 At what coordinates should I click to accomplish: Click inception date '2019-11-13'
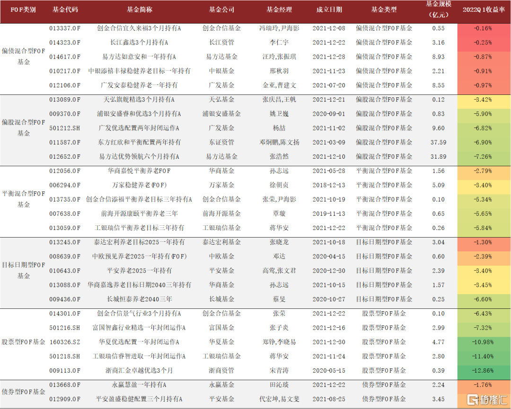click(329, 214)
